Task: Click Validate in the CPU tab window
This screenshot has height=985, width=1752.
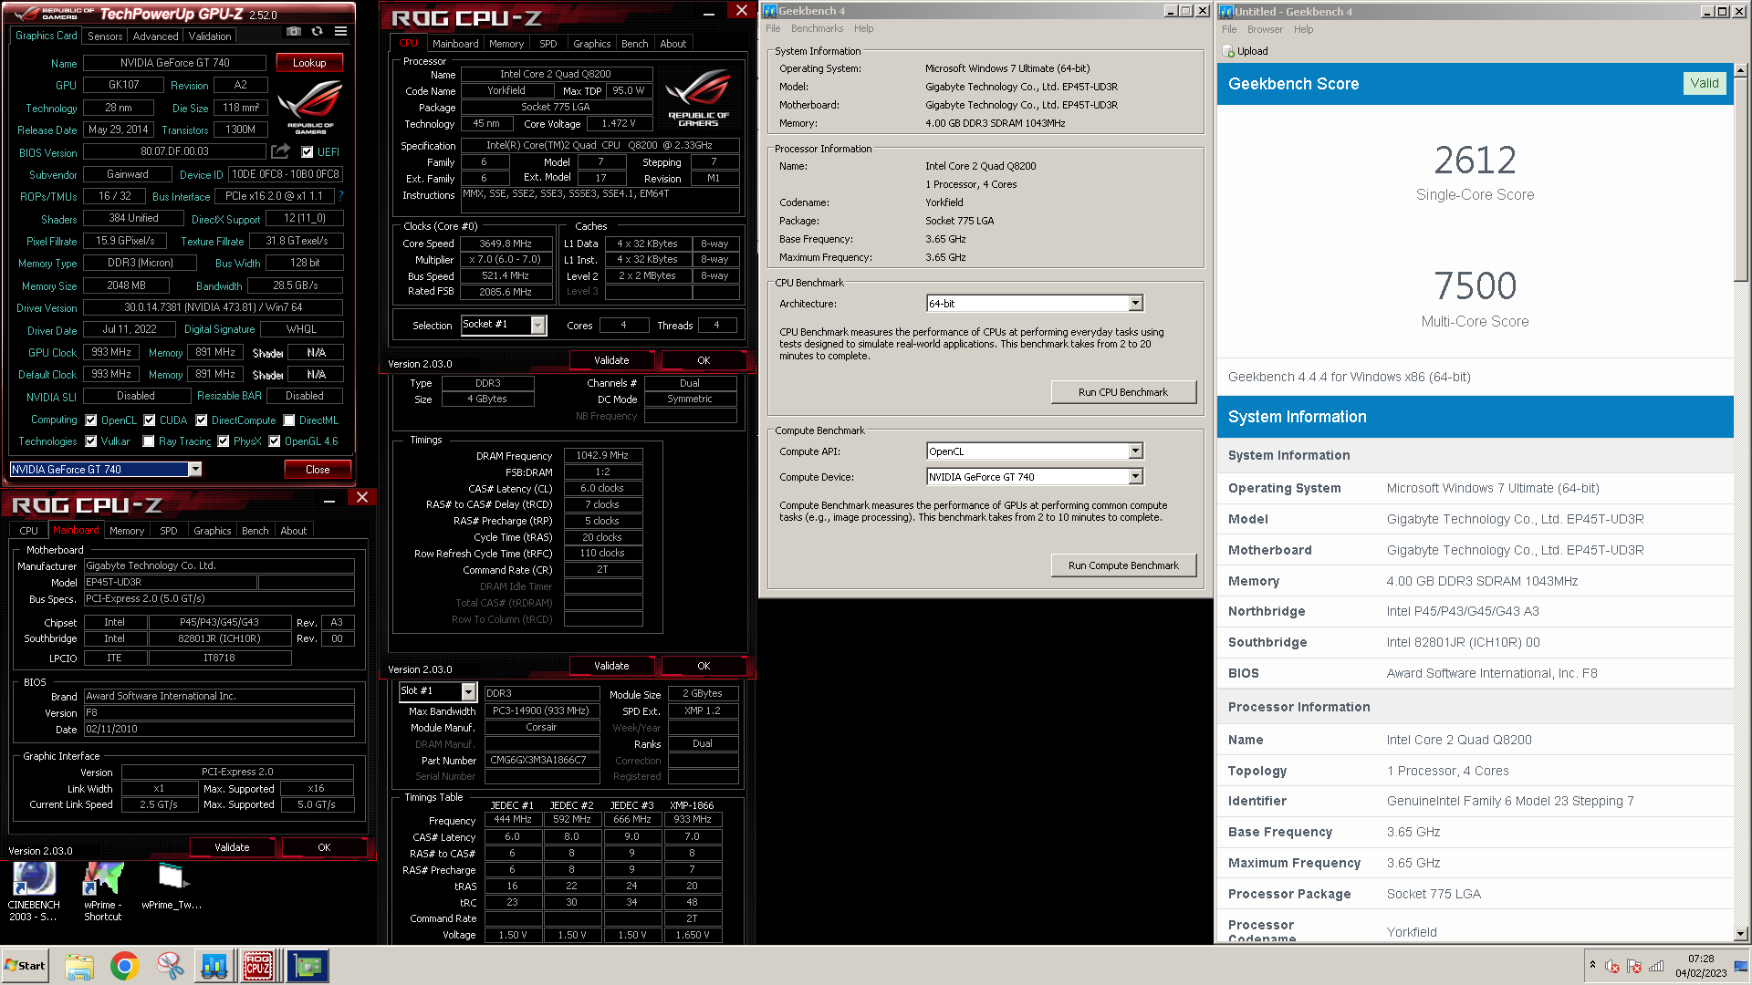Action: point(611,360)
